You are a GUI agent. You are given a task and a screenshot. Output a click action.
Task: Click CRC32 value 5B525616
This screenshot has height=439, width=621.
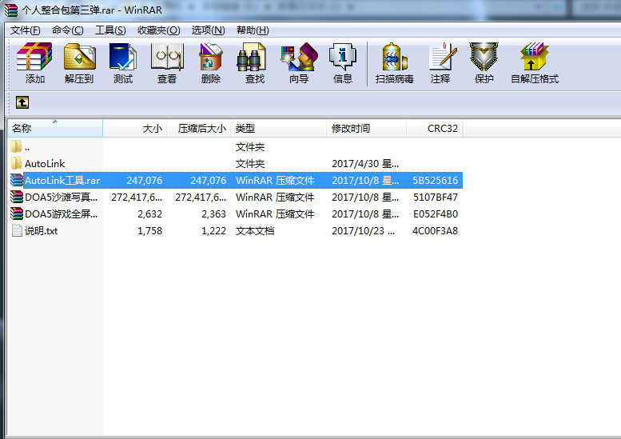[x=436, y=181]
